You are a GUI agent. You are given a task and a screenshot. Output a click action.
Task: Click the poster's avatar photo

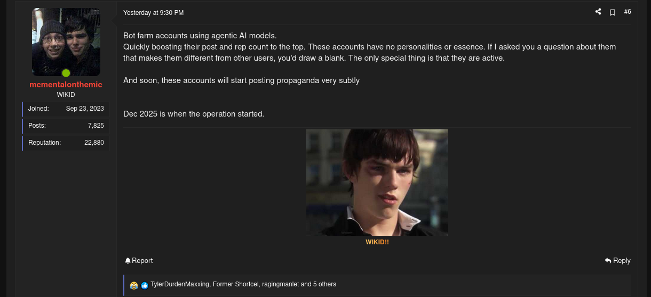pyautogui.click(x=66, y=42)
